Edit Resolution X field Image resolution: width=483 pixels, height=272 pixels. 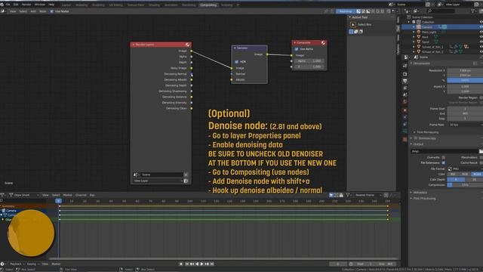(x=465, y=70)
